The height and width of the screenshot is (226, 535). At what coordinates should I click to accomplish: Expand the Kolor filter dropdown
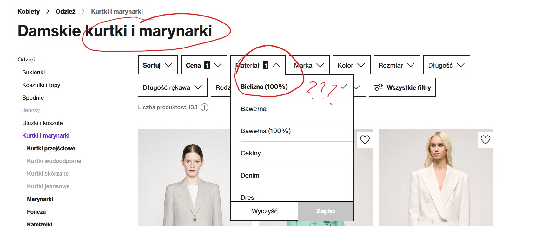coord(351,65)
